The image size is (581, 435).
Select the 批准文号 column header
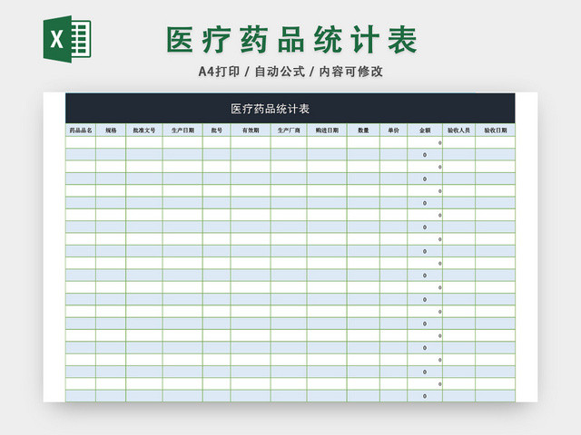pos(144,130)
